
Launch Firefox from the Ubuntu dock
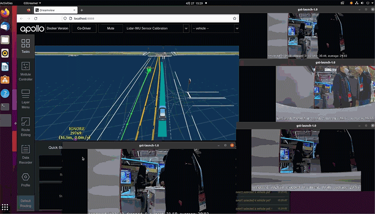coord(5,13)
